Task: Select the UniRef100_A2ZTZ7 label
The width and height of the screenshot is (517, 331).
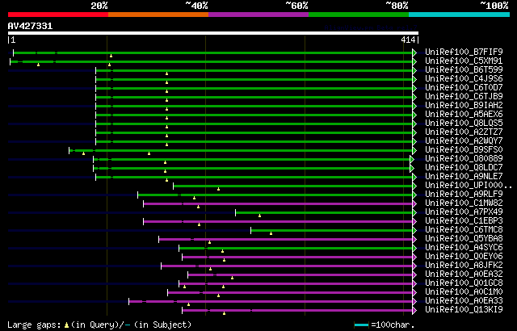Action: click(464, 132)
